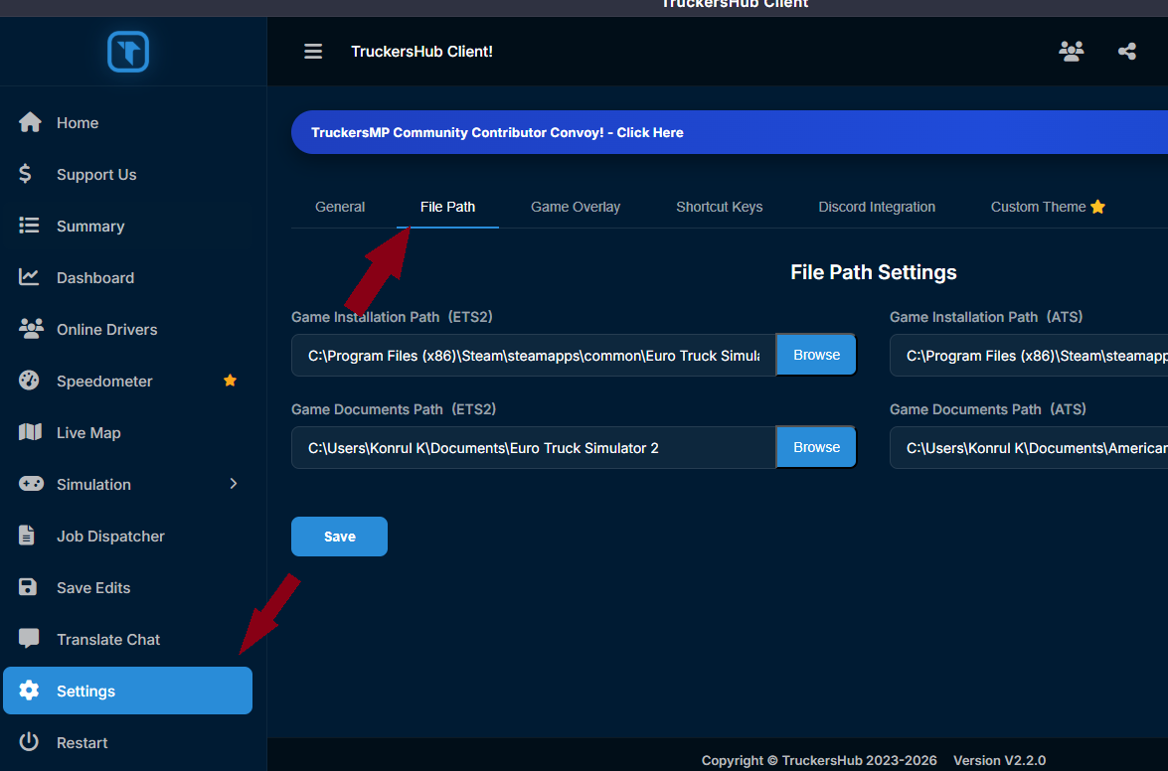
Task: Click the Home house icon
Action: coord(30,122)
